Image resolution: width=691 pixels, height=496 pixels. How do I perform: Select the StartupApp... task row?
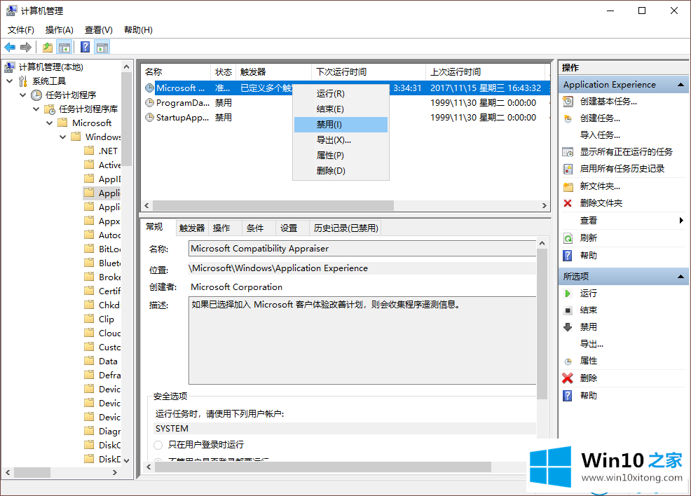(345, 118)
